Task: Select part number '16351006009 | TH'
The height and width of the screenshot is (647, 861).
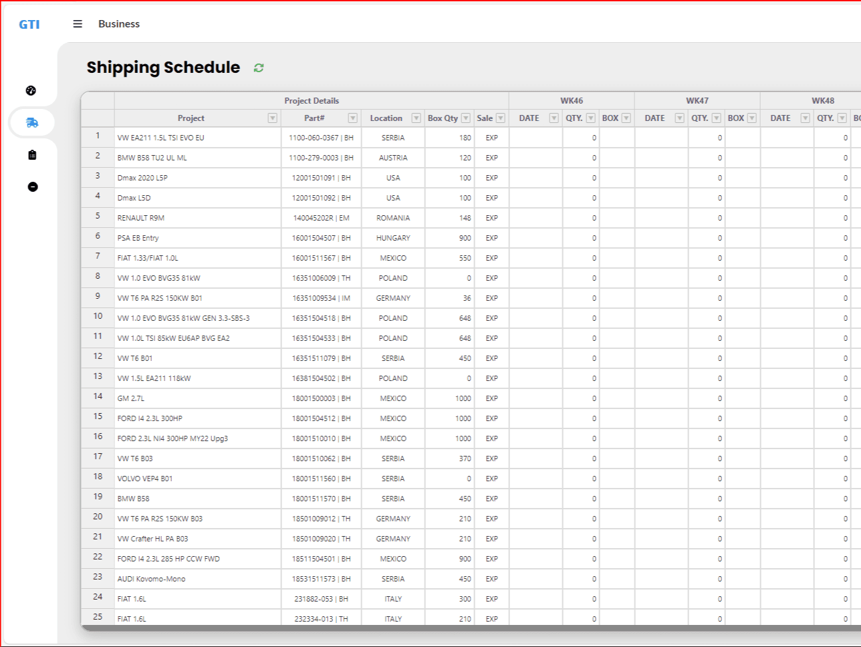Action: 322,278
